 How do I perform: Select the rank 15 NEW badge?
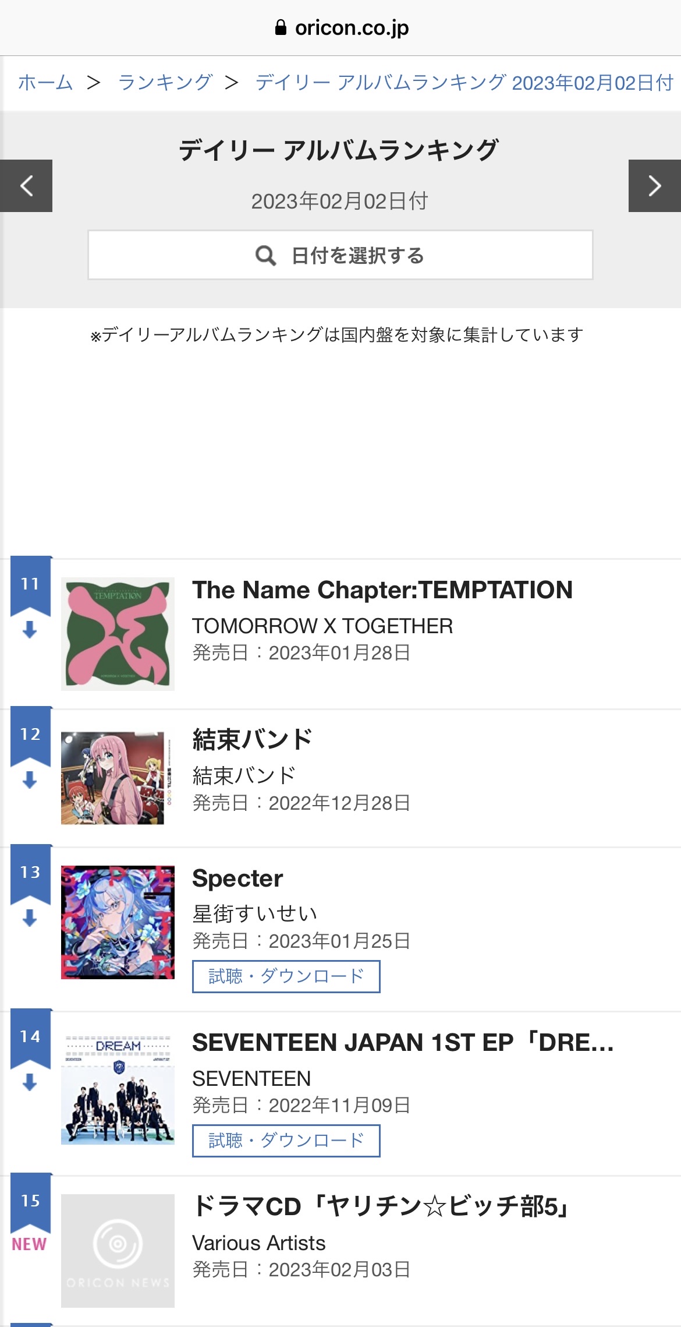point(29,1244)
